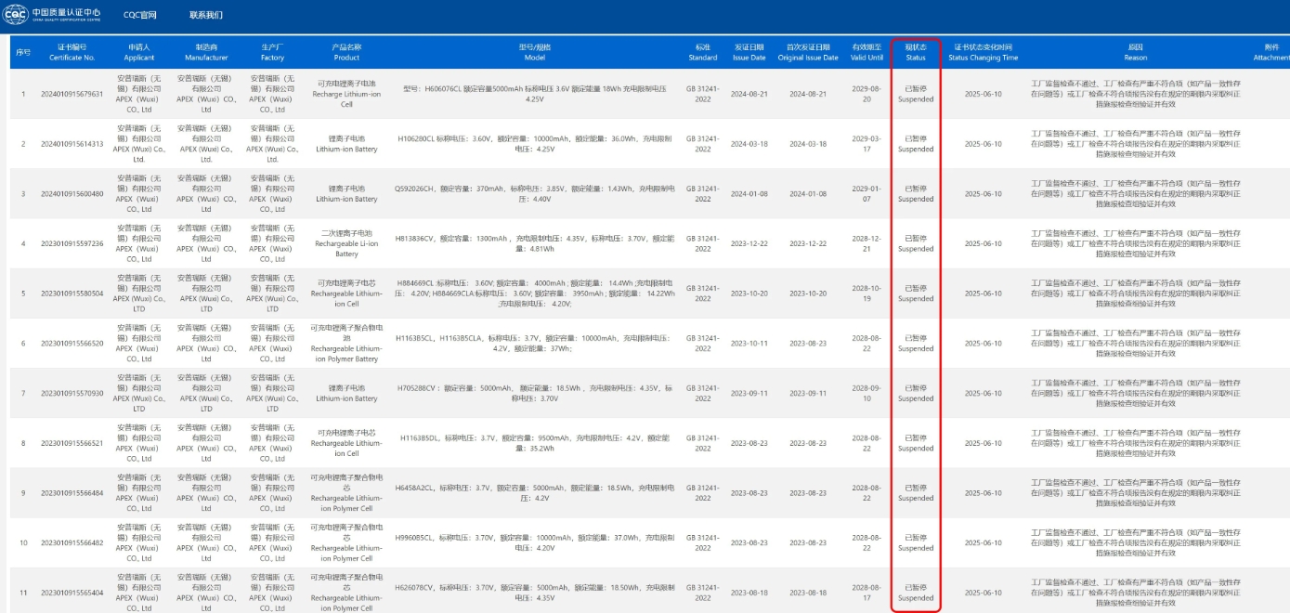Select certificate number 2023010915597236
Screen dimensions: 1290x613
pos(72,243)
